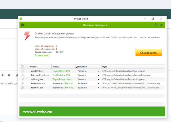This screenshot has height=122, width=171.
Task: Open settings wrench icon in Dr.Web
Action: coord(162,25)
